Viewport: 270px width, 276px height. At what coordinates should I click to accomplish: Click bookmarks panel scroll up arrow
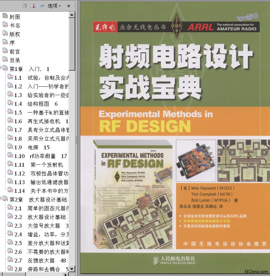[72, 15]
